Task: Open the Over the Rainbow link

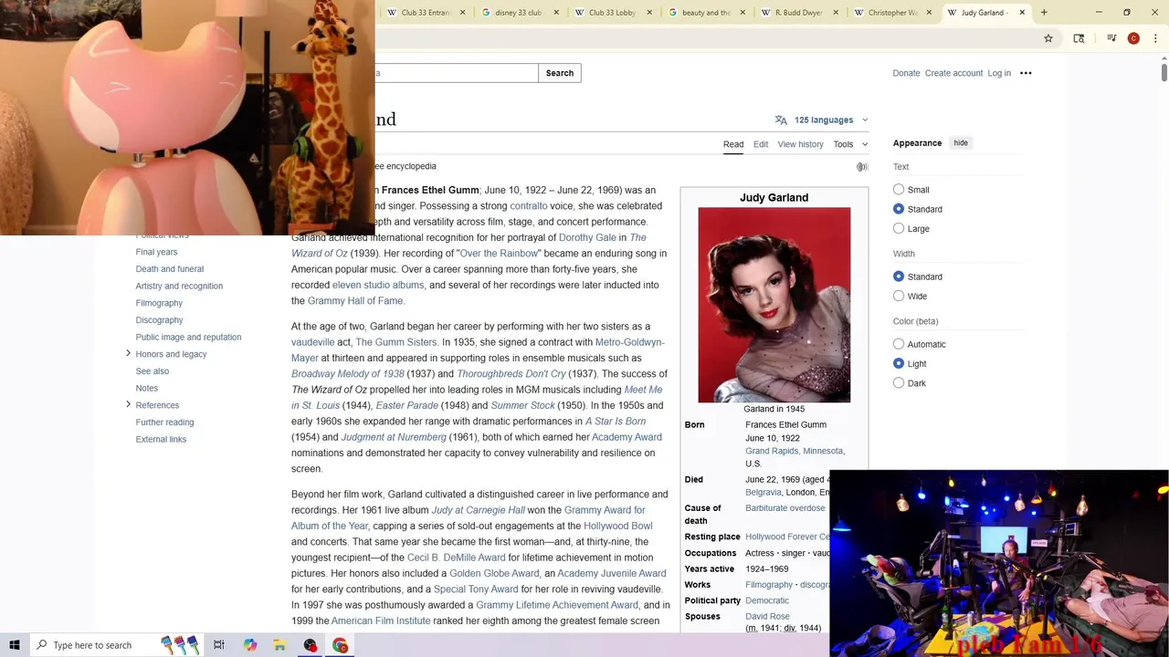Action: click(499, 254)
